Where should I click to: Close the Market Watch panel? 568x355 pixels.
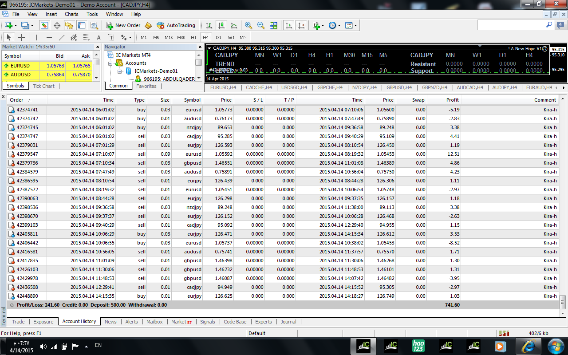pos(98,47)
